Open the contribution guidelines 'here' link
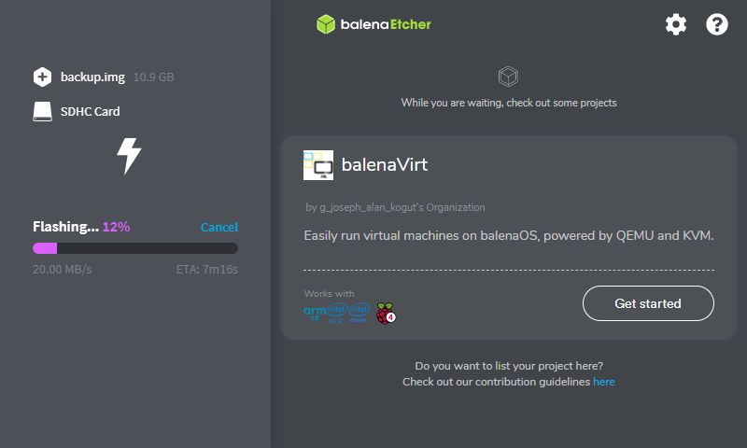The height and width of the screenshot is (448, 747). [603, 382]
